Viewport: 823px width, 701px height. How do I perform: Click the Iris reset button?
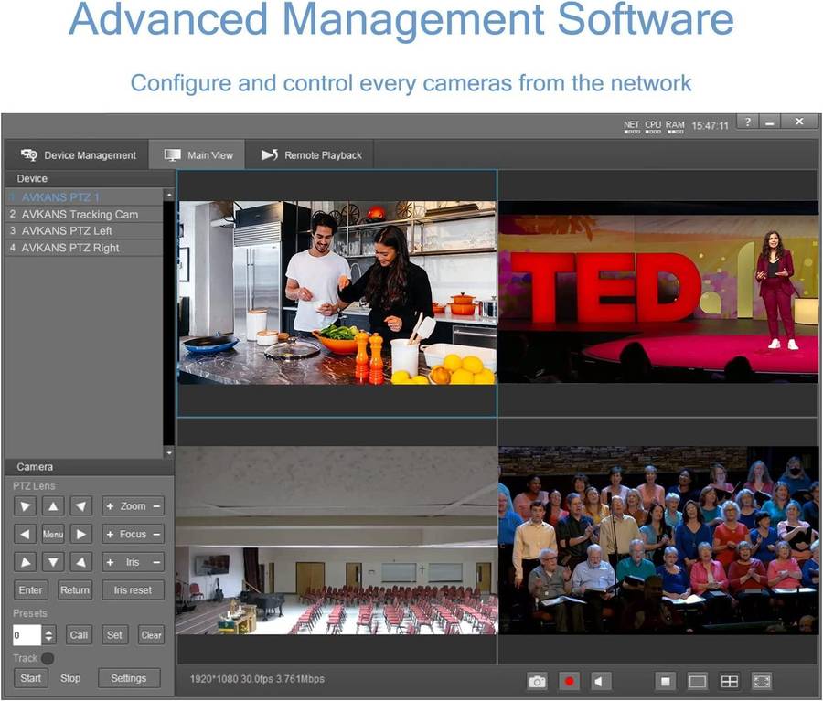click(x=133, y=590)
